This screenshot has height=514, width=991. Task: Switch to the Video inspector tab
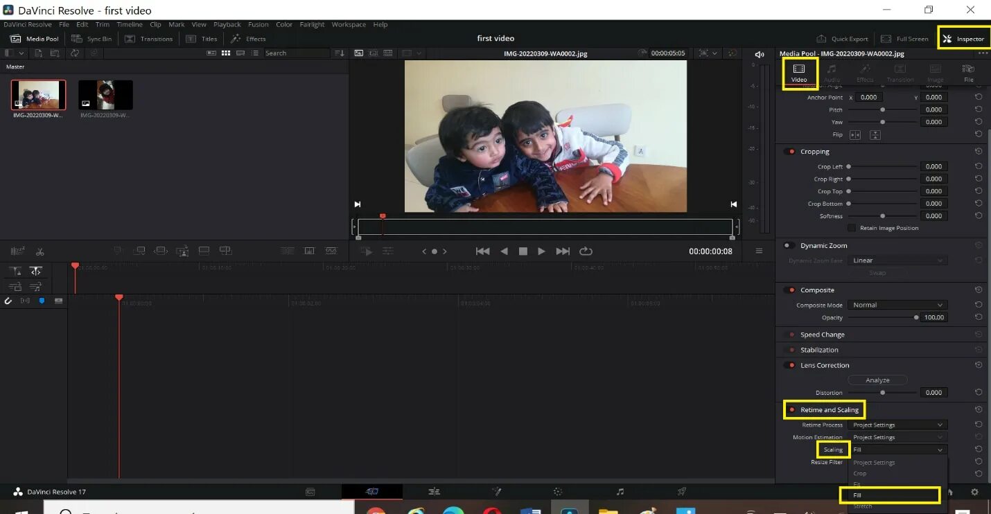pyautogui.click(x=799, y=73)
